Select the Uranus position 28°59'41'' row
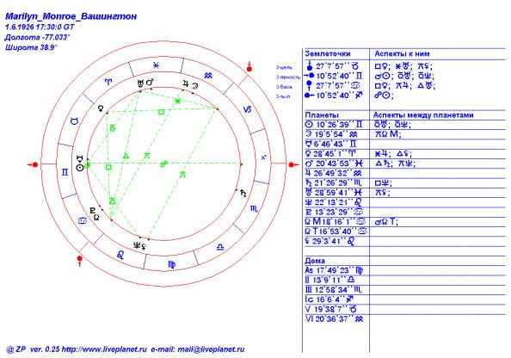 (334, 193)
